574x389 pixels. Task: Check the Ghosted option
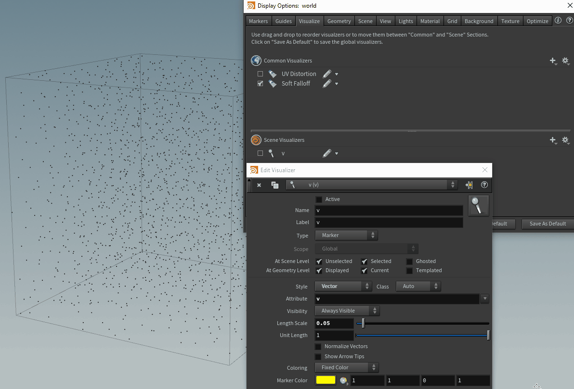coord(409,261)
